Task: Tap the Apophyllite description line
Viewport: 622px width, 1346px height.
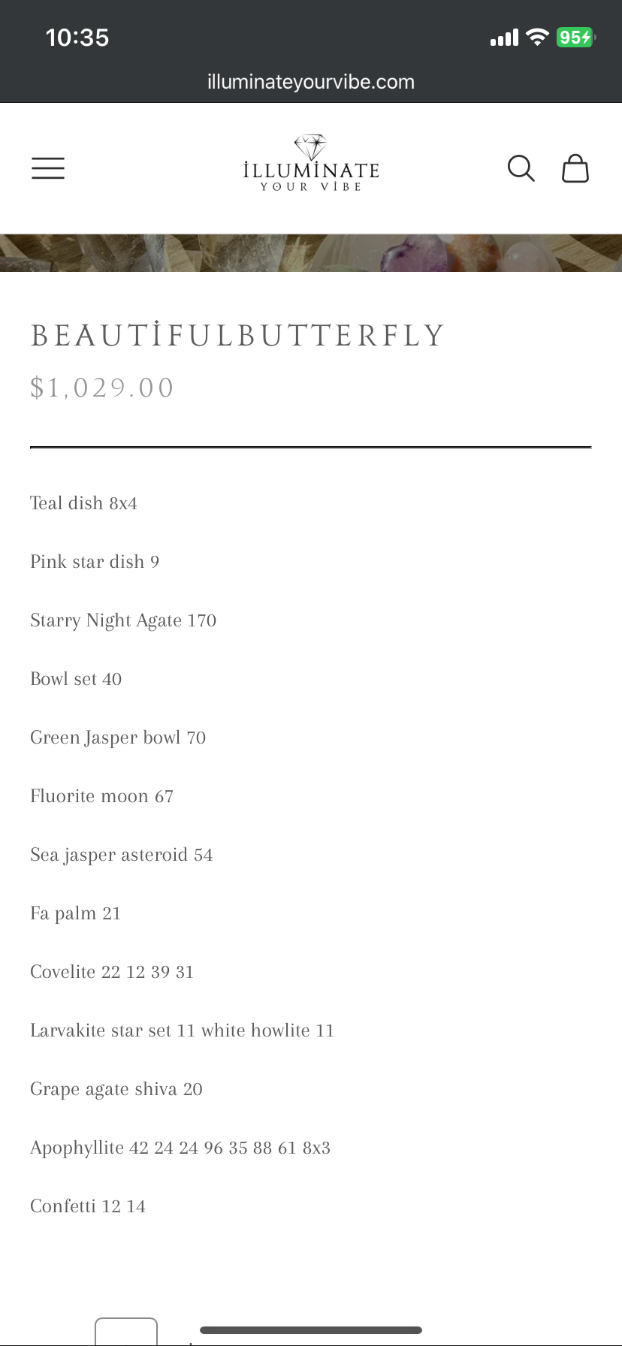Action: pos(180,1148)
